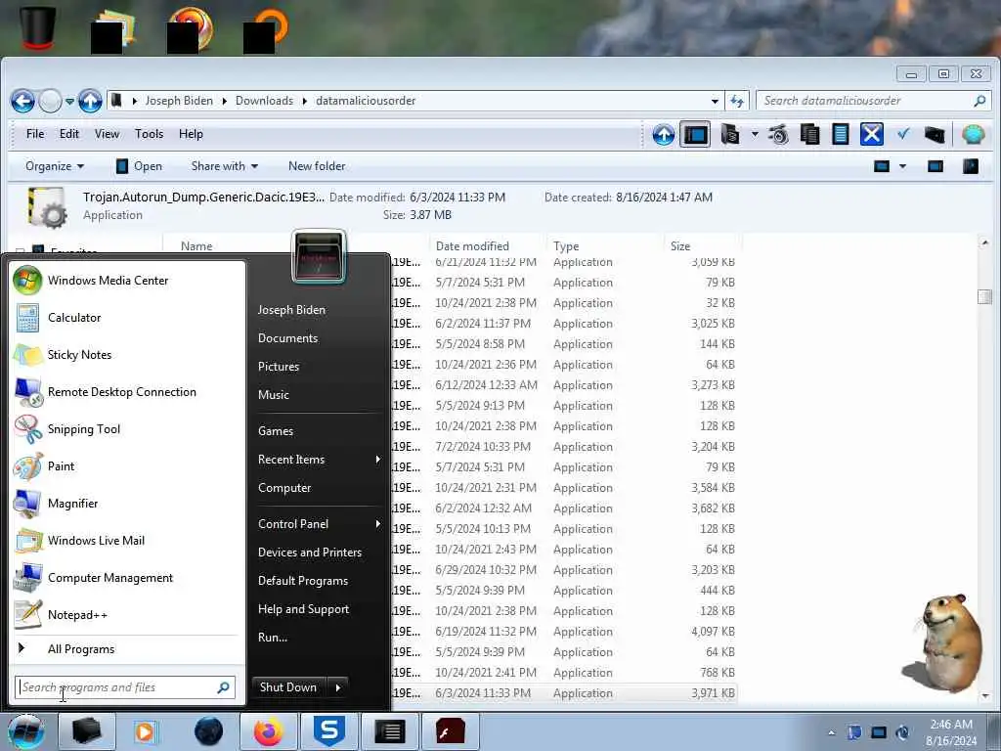1001x751 pixels.
Task: Open the change view dropdown arrow
Action: point(902,166)
